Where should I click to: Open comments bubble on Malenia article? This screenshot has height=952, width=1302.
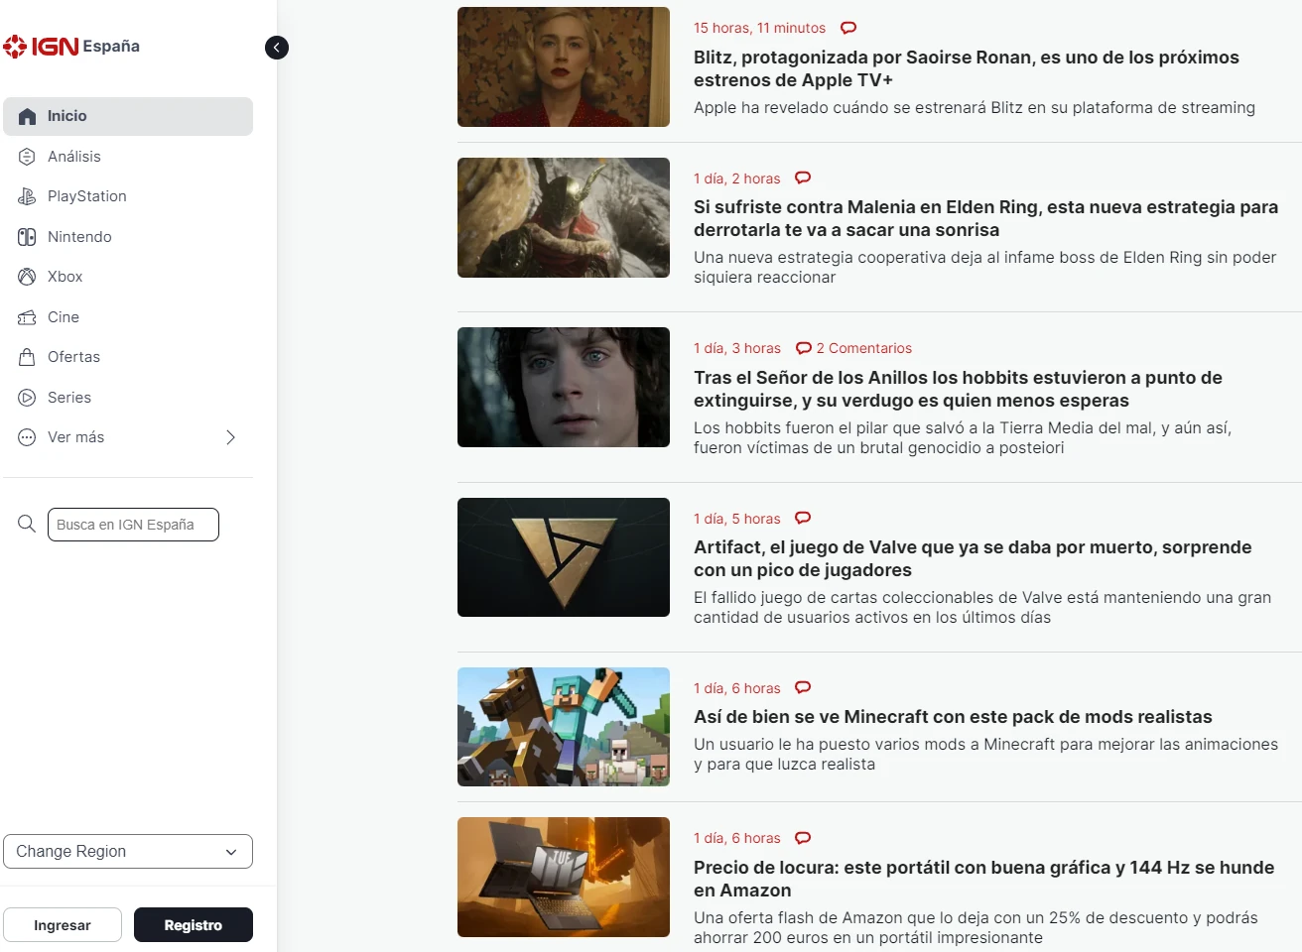[803, 178]
